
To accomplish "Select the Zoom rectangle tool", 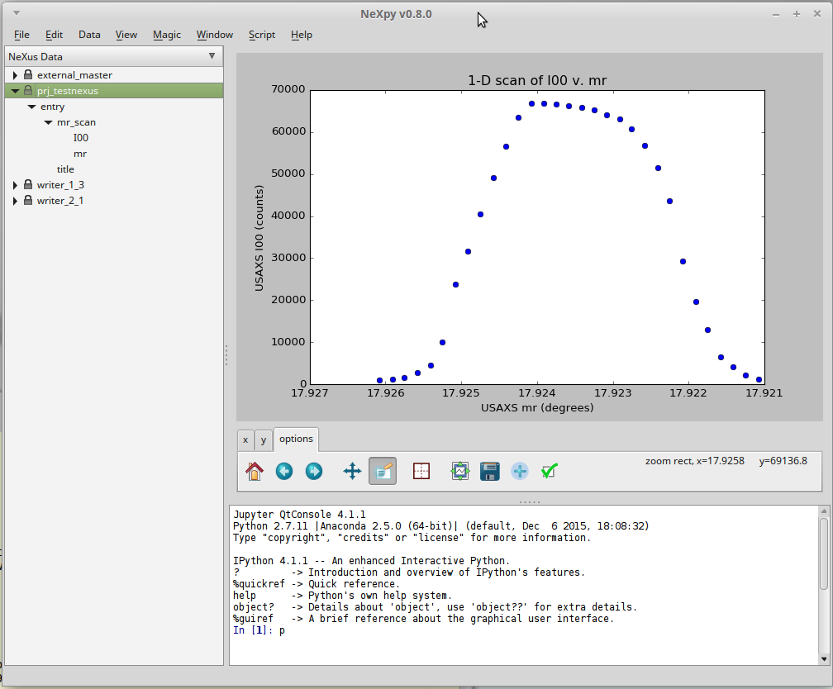I will coord(382,471).
